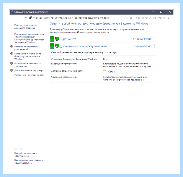Open Панель управления — домашняя страница
Viewport: 183px width, 177px height.
point(26,27)
